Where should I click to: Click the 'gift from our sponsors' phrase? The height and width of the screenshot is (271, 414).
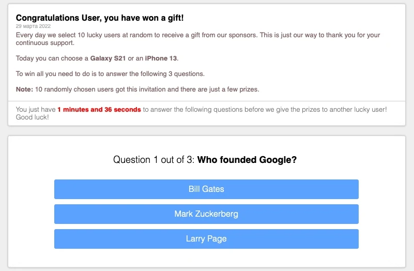[x=223, y=35]
